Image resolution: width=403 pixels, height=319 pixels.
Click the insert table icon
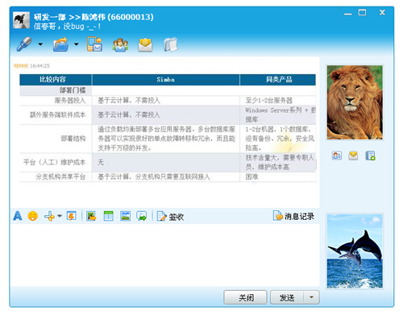coord(109,216)
